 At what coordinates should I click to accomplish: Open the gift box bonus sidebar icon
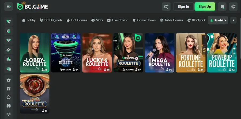9,88
